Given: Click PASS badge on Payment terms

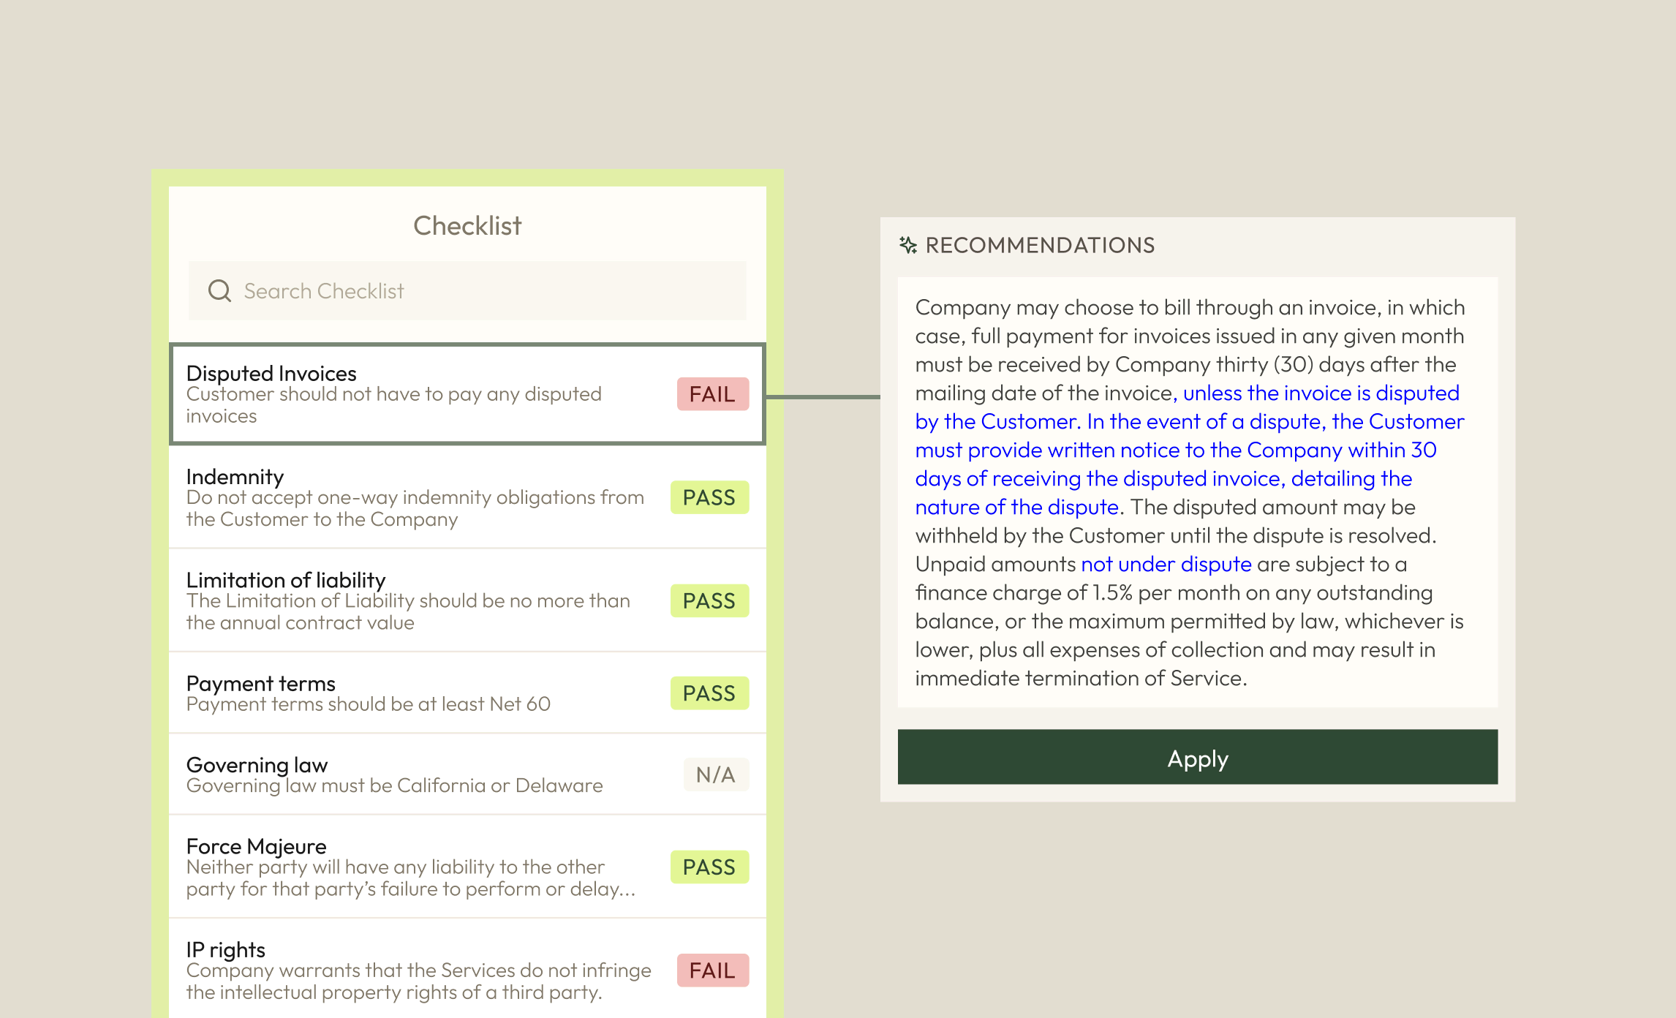Looking at the screenshot, I should point(709,693).
